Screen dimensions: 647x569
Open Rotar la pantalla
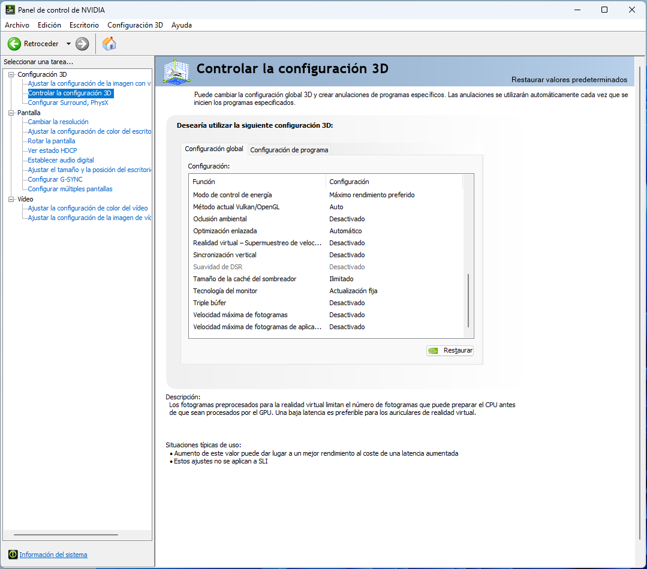pos(52,141)
